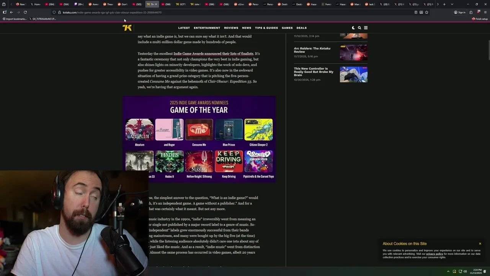Open the Arc Raiders Kotaku Review article
Image resolution: width=490 pixels, height=276 pixels.
click(312, 50)
